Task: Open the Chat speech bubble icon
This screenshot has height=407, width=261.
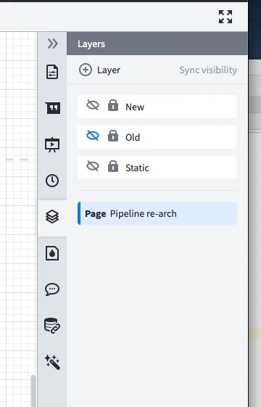Action: (52, 289)
